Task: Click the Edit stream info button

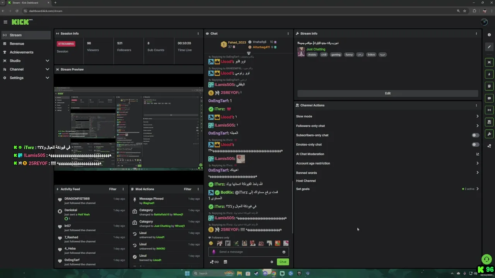Action: [x=388, y=93]
